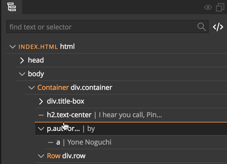
Task: Collapse the Container div.container node
Action: (x=32, y=88)
